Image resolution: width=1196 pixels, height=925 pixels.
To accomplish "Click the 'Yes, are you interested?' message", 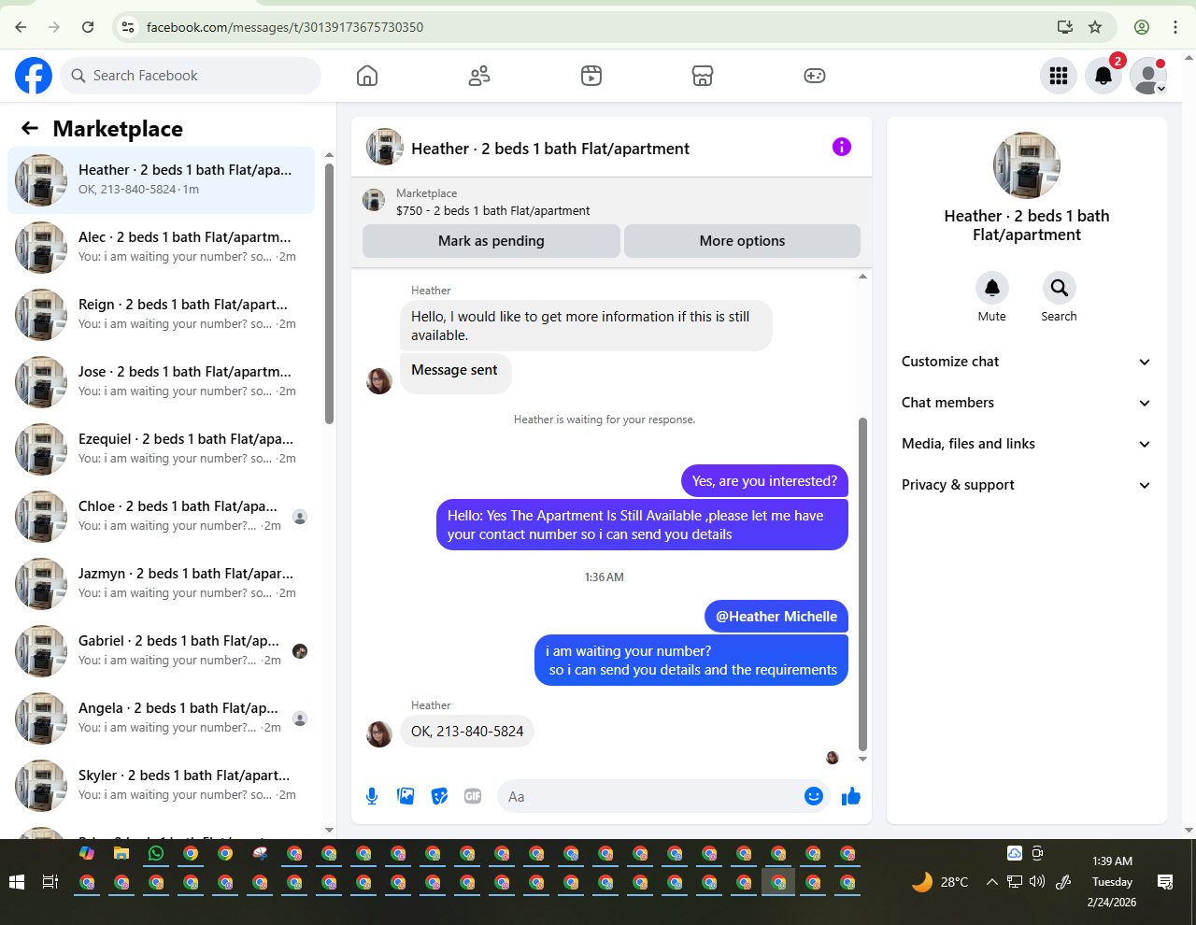I will coord(764,481).
